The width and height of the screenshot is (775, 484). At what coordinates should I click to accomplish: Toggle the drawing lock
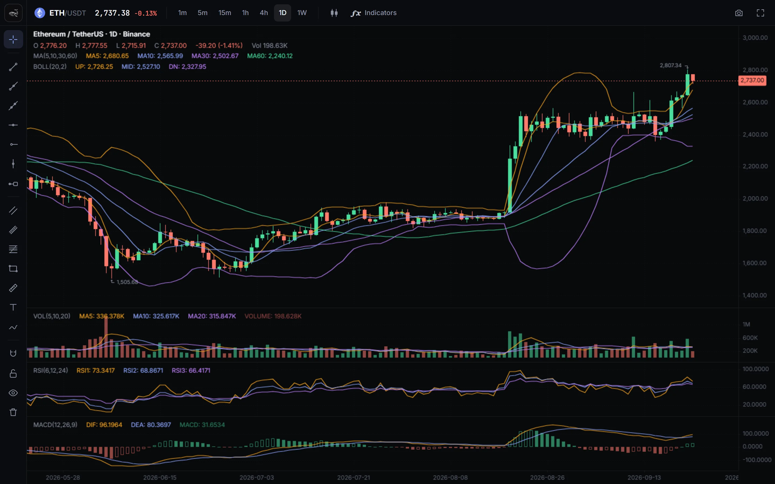pos(13,373)
